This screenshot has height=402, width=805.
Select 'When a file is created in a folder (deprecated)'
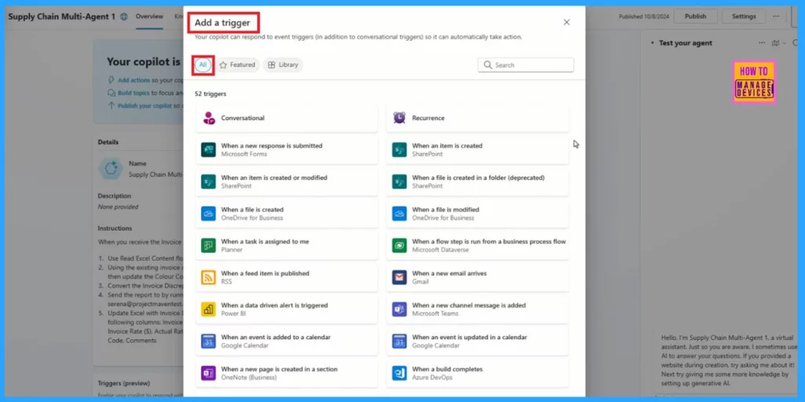pyautogui.click(x=478, y=181)
